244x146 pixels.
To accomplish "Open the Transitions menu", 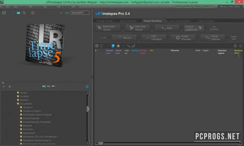I will (23, 7).
